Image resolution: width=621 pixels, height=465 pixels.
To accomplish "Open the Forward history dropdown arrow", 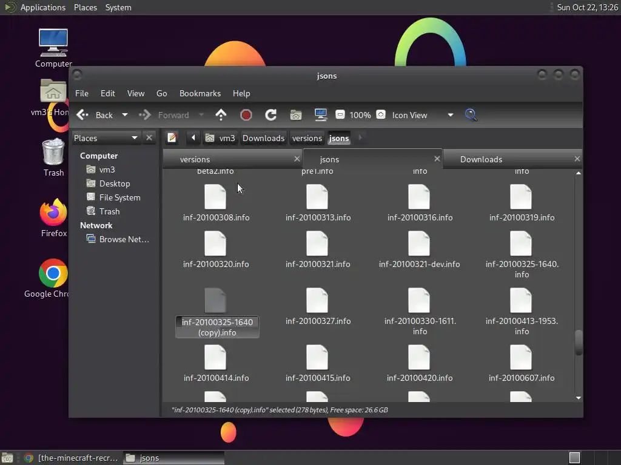I will point(201,115).
